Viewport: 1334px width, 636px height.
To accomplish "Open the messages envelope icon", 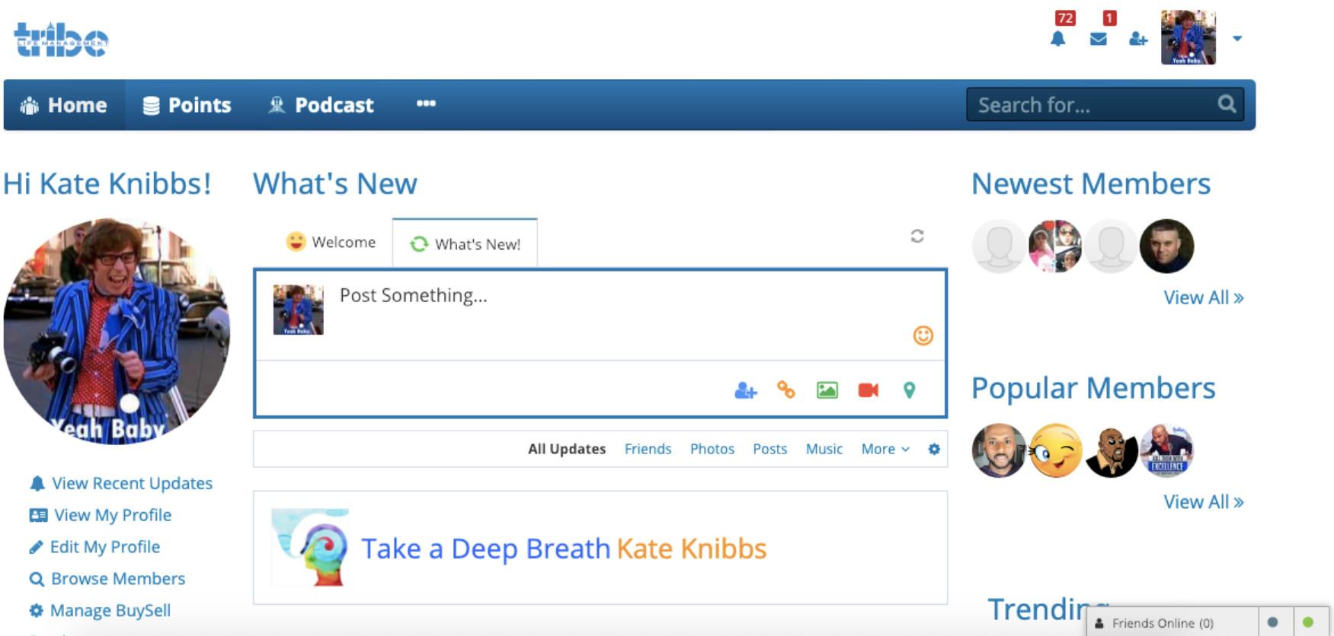I will pyautogui.click(x=1098, y=39).
